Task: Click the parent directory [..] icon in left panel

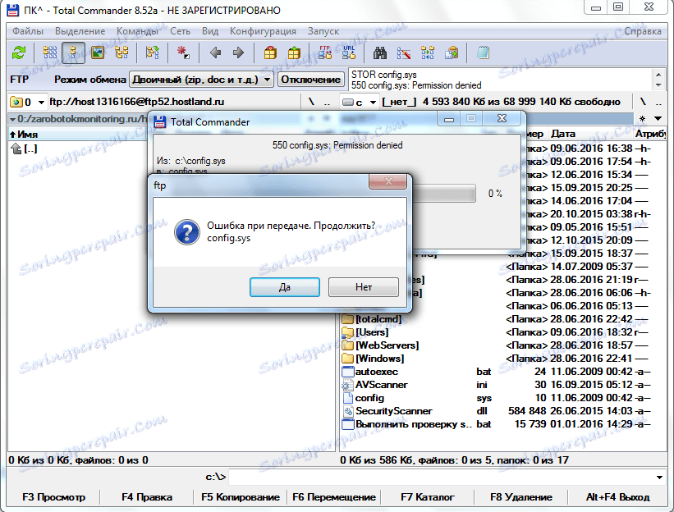Action: [16, 149]
